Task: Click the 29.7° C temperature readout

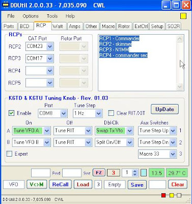Action: point(177,173)
